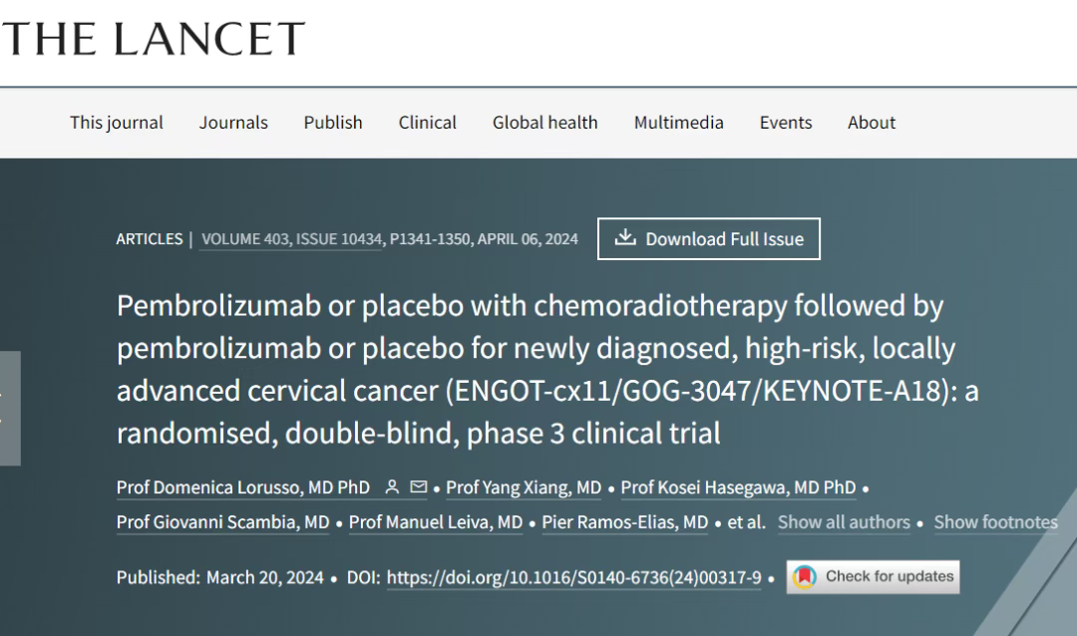Click the download arrow icon
Viewport: 1077px width, 636px height.
click(625, 237)
